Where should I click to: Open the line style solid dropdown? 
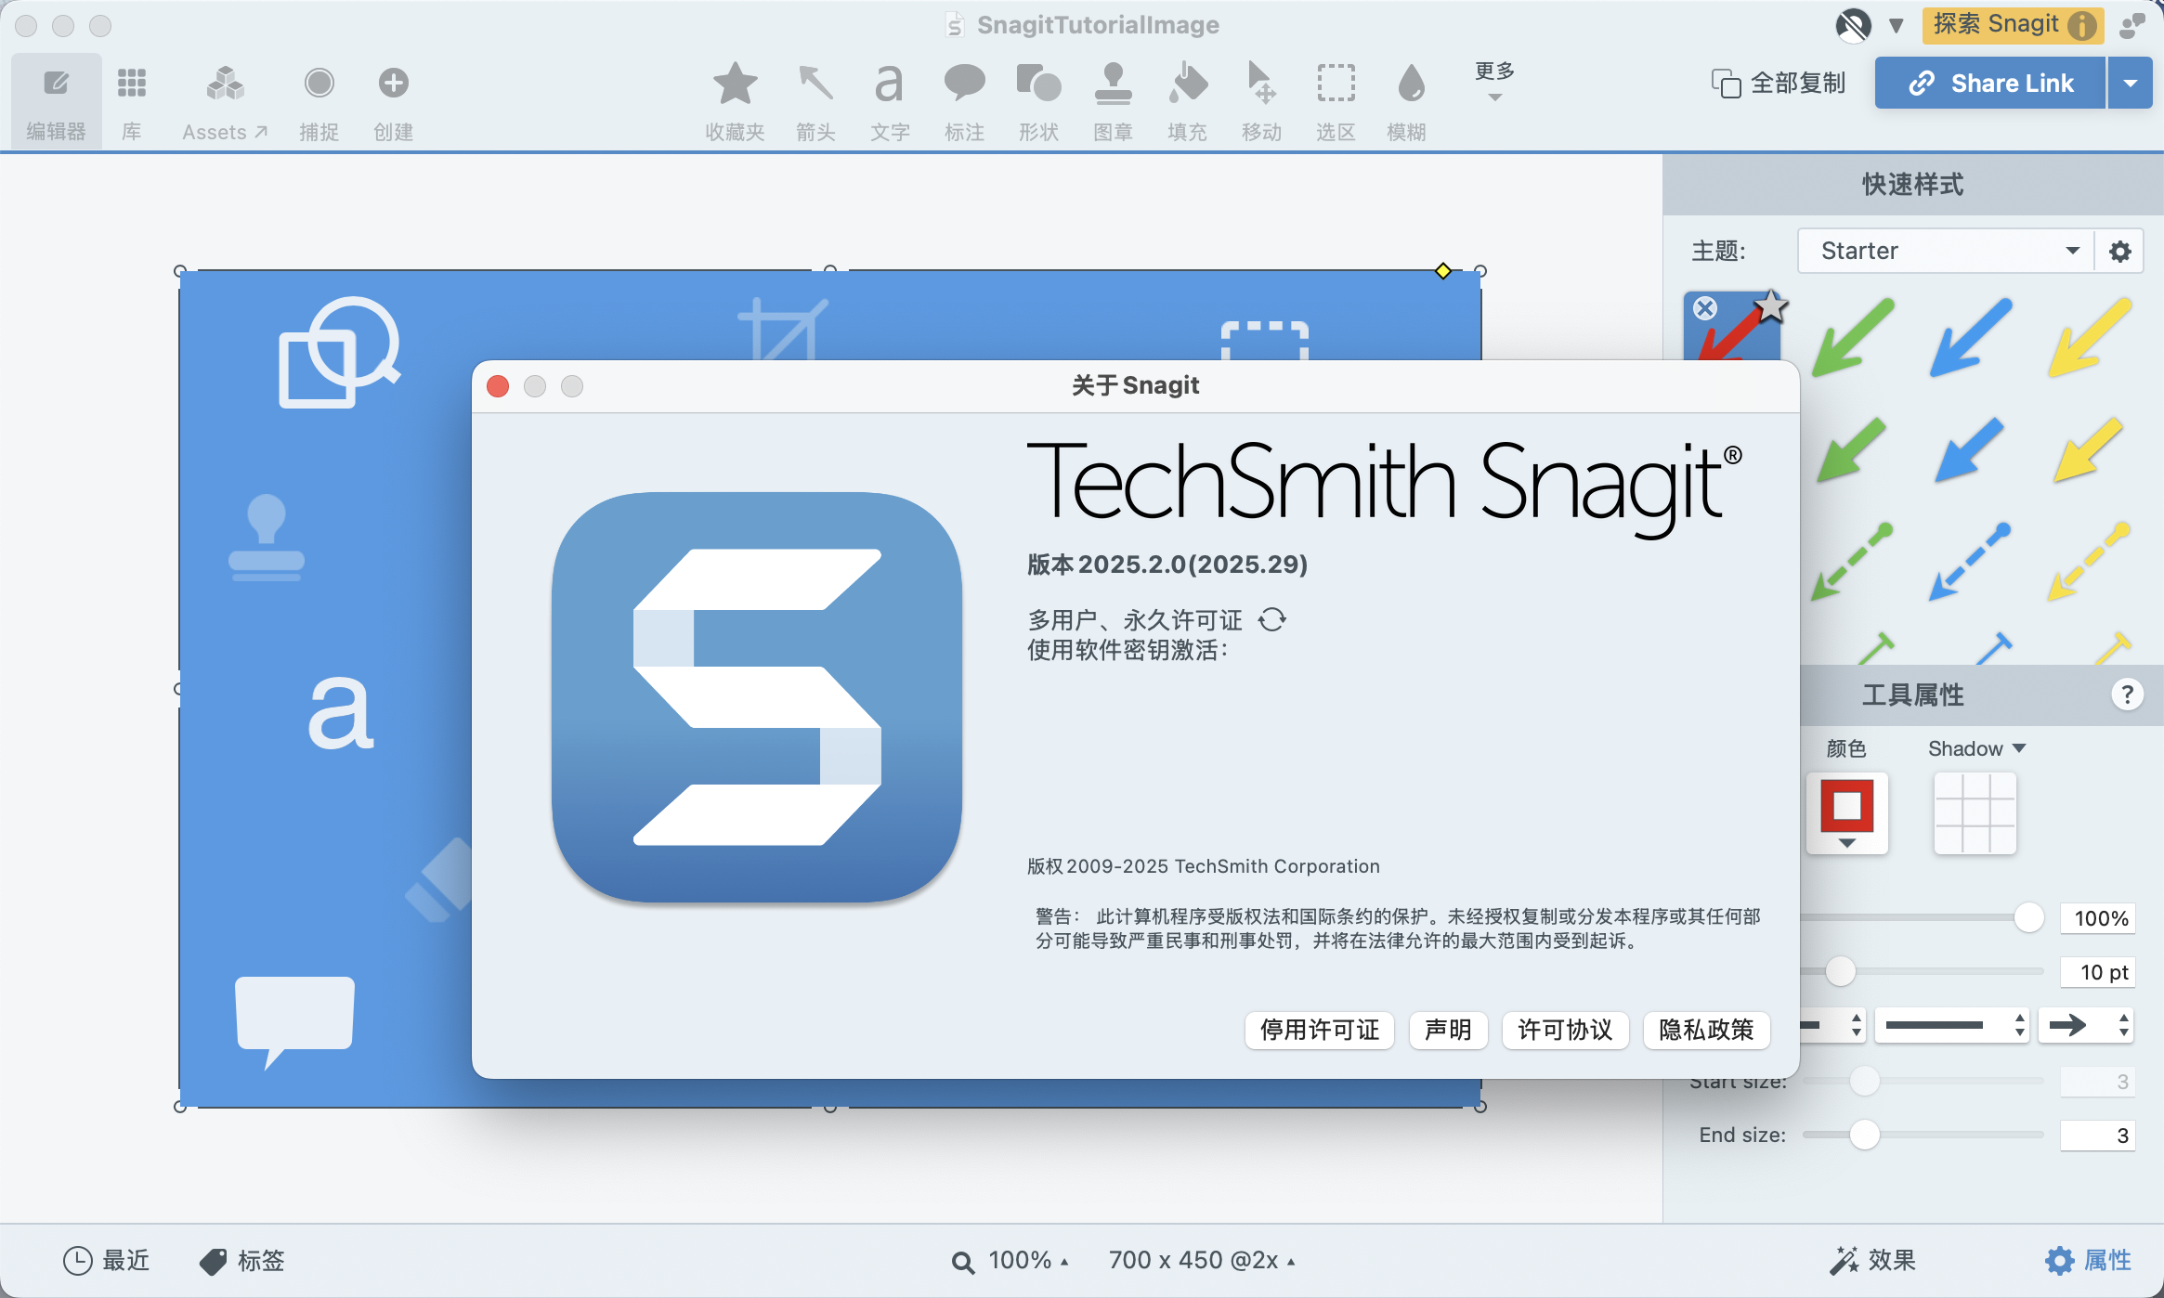click(x=1952, y=1025)
